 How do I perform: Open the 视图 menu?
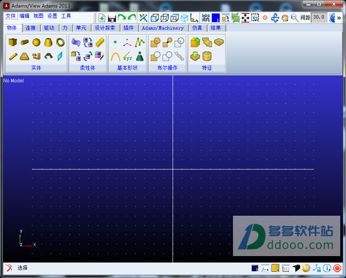click(x=38, y=16)
